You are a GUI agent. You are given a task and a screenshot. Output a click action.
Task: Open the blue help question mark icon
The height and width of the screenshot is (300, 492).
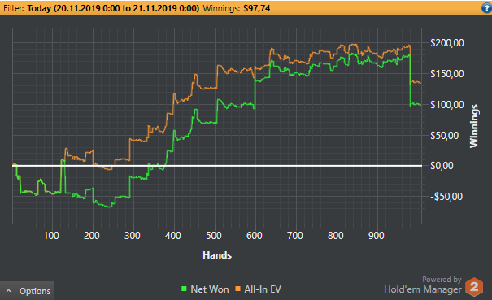486,8
